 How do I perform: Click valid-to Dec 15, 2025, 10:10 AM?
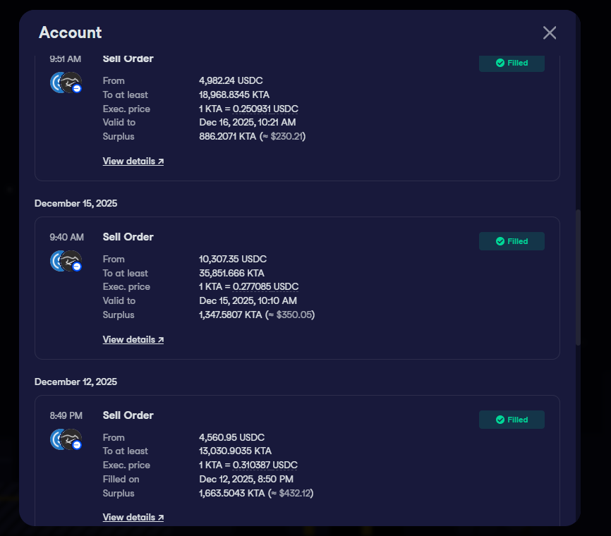[x=248, y=300]
